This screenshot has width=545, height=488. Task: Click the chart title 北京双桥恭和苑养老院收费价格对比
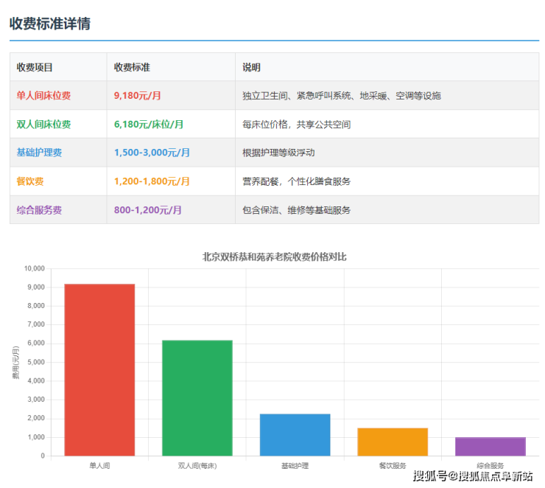pyautogui.click(x=274, y=257)
